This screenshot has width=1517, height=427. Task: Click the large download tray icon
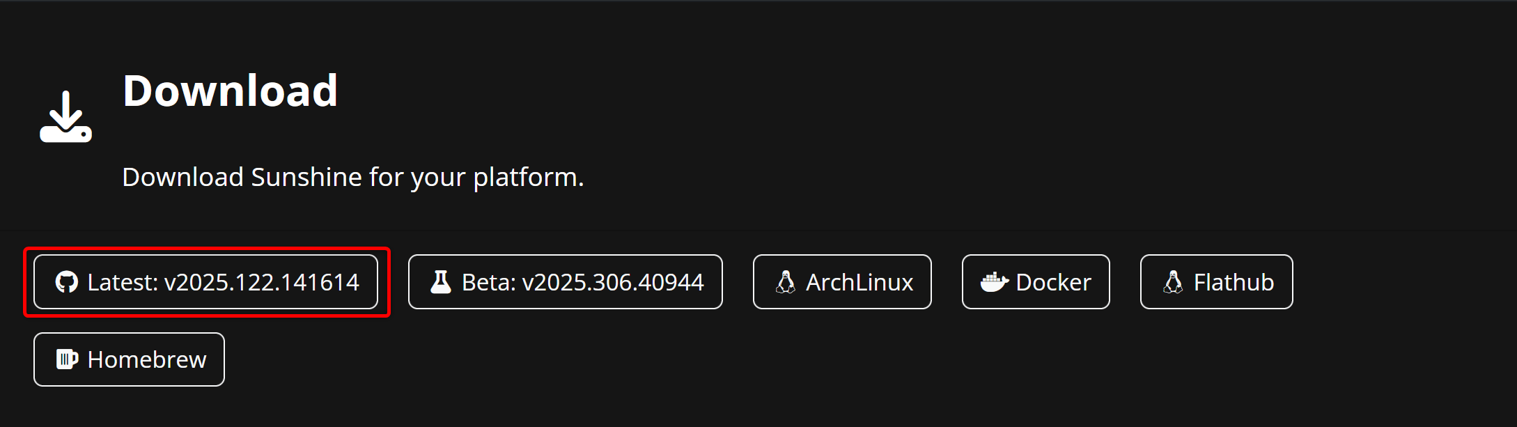tap(65, 117)
